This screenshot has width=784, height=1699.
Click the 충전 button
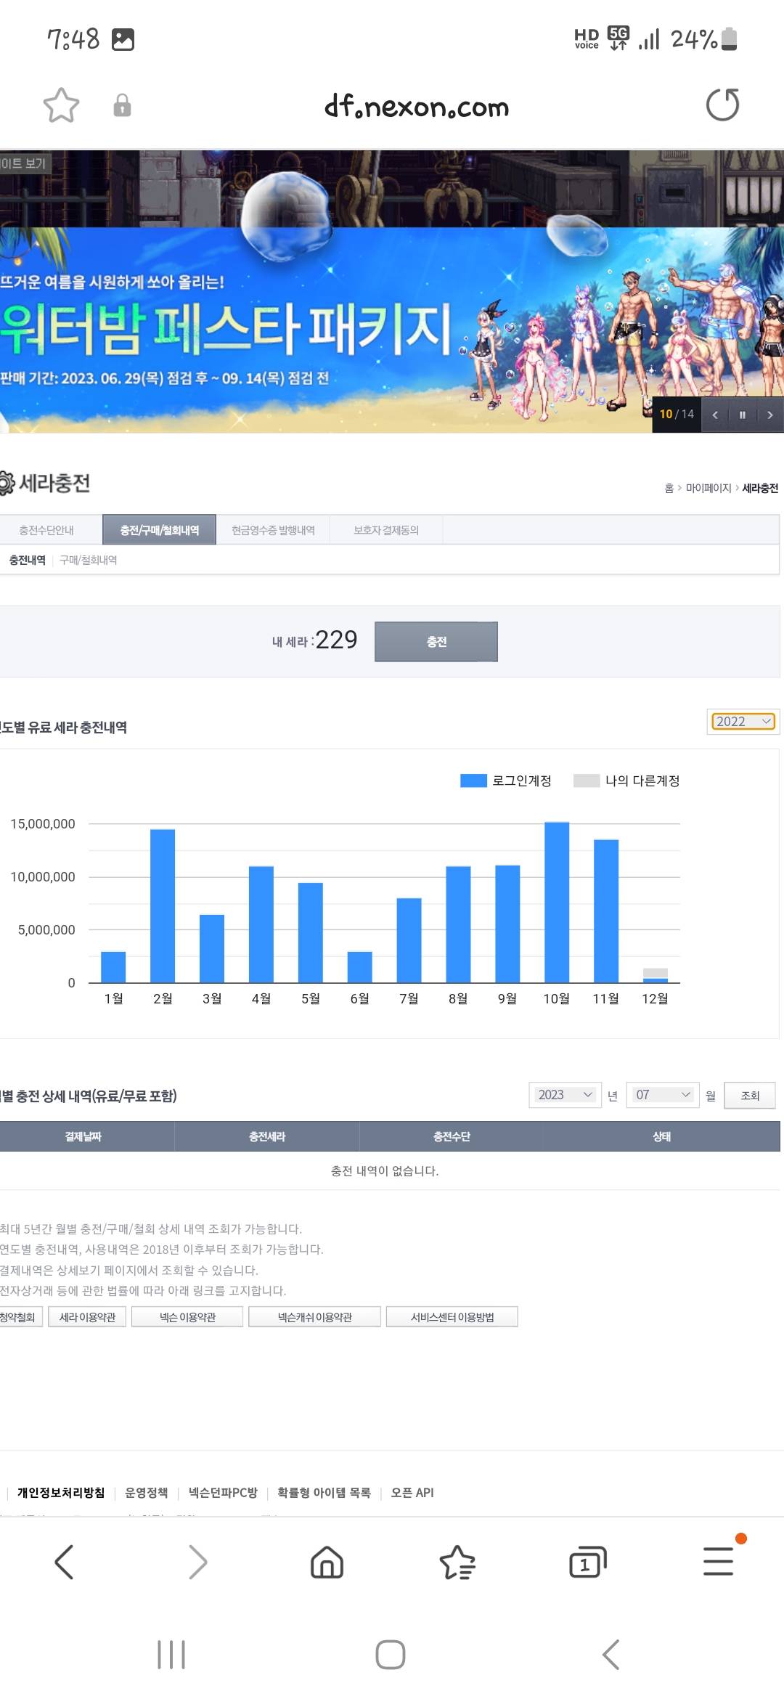pyautogui.click(x=436, y=642)
